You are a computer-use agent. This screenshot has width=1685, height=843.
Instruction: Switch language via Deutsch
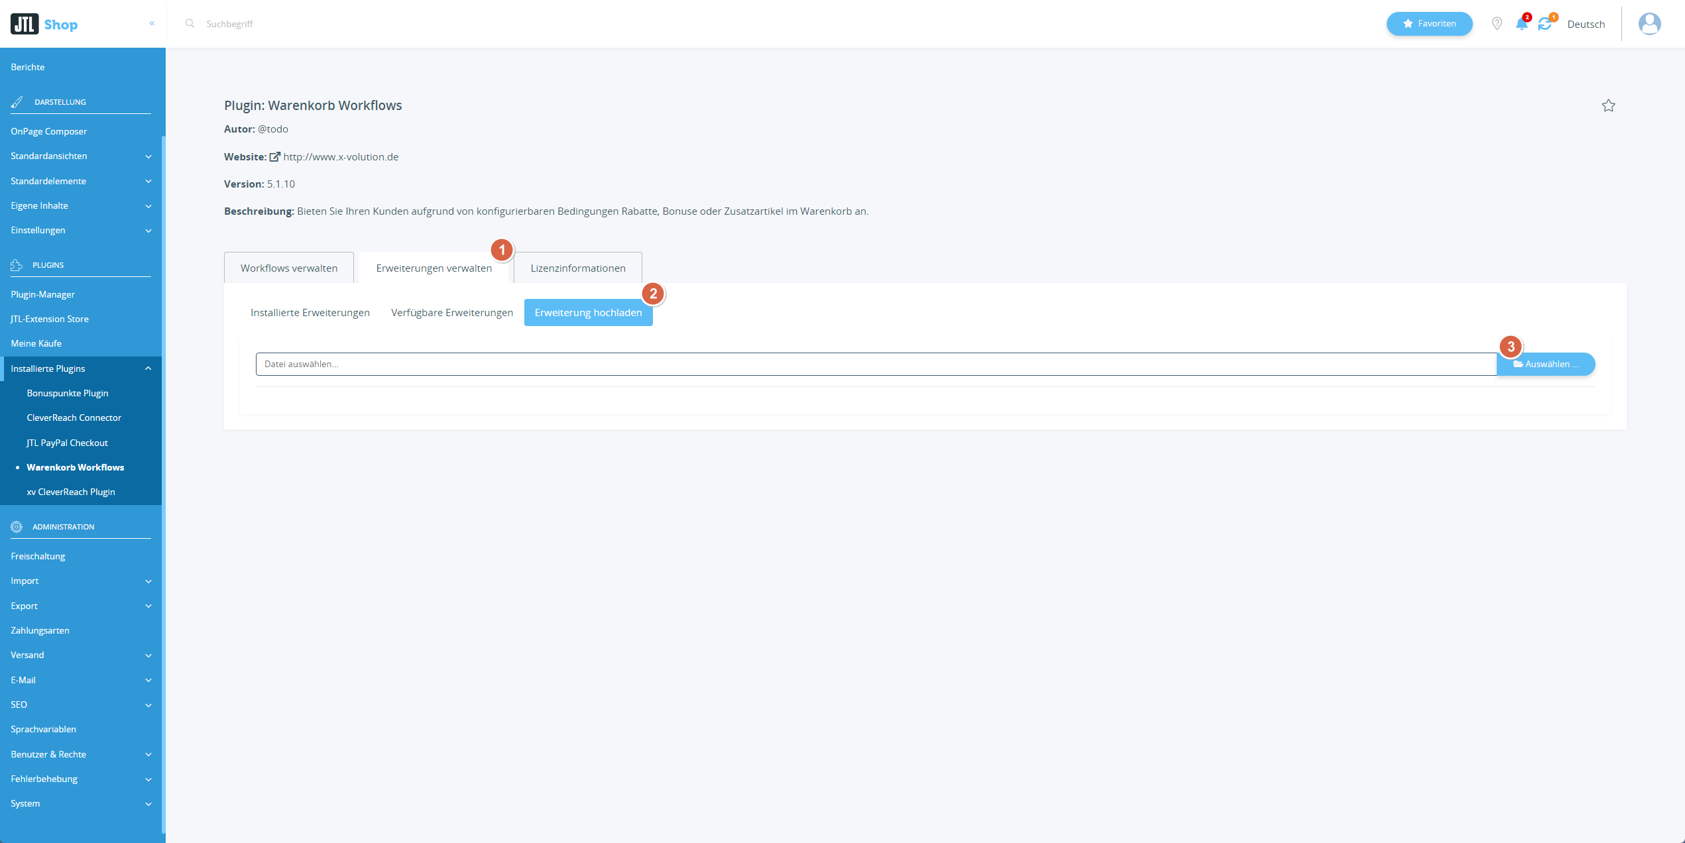coord(1586,25)
